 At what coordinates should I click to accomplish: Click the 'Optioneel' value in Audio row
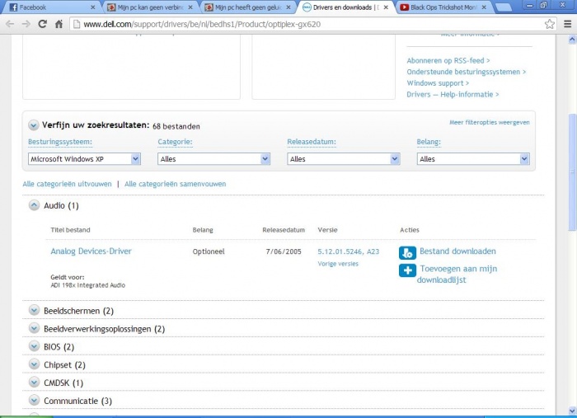(209, 251)
